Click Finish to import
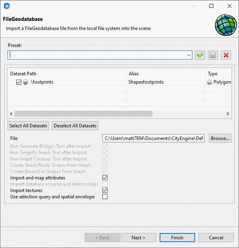 click(x=177, y=238)
